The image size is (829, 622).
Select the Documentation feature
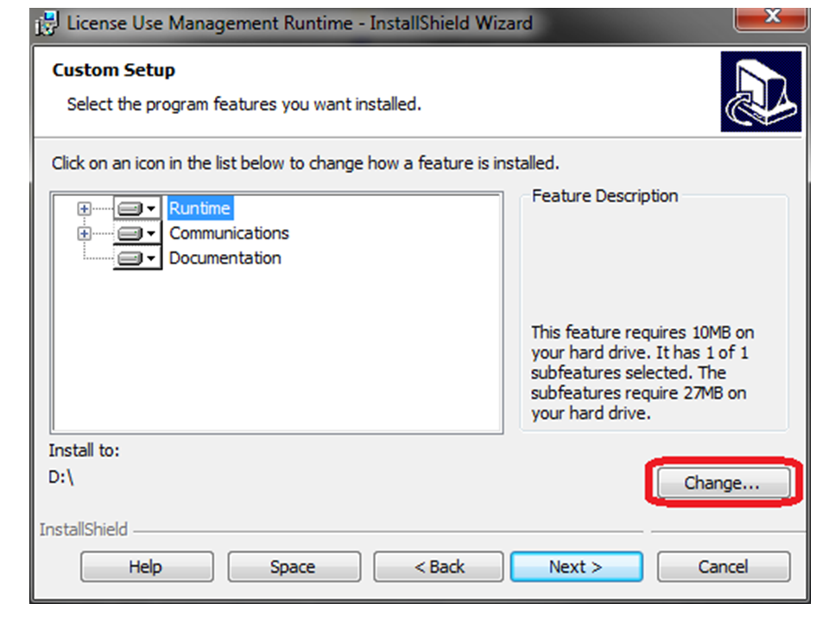pos(225,258)
